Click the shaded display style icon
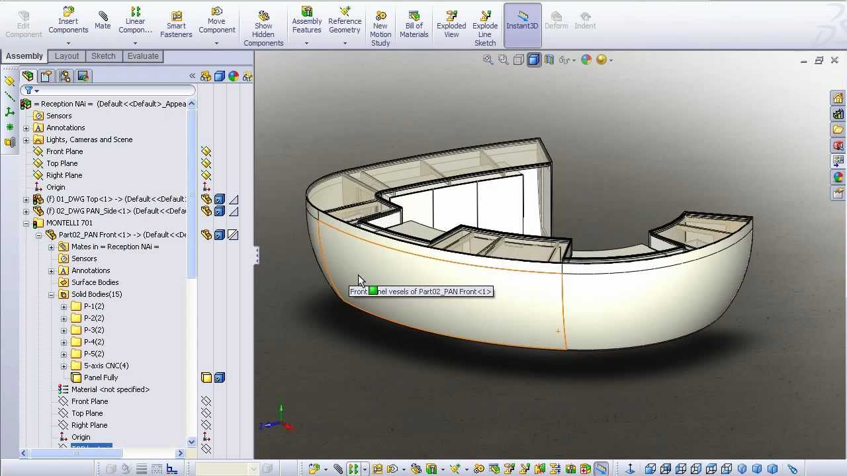This screenshot has height=476, width=847. (x=534, y=59)
